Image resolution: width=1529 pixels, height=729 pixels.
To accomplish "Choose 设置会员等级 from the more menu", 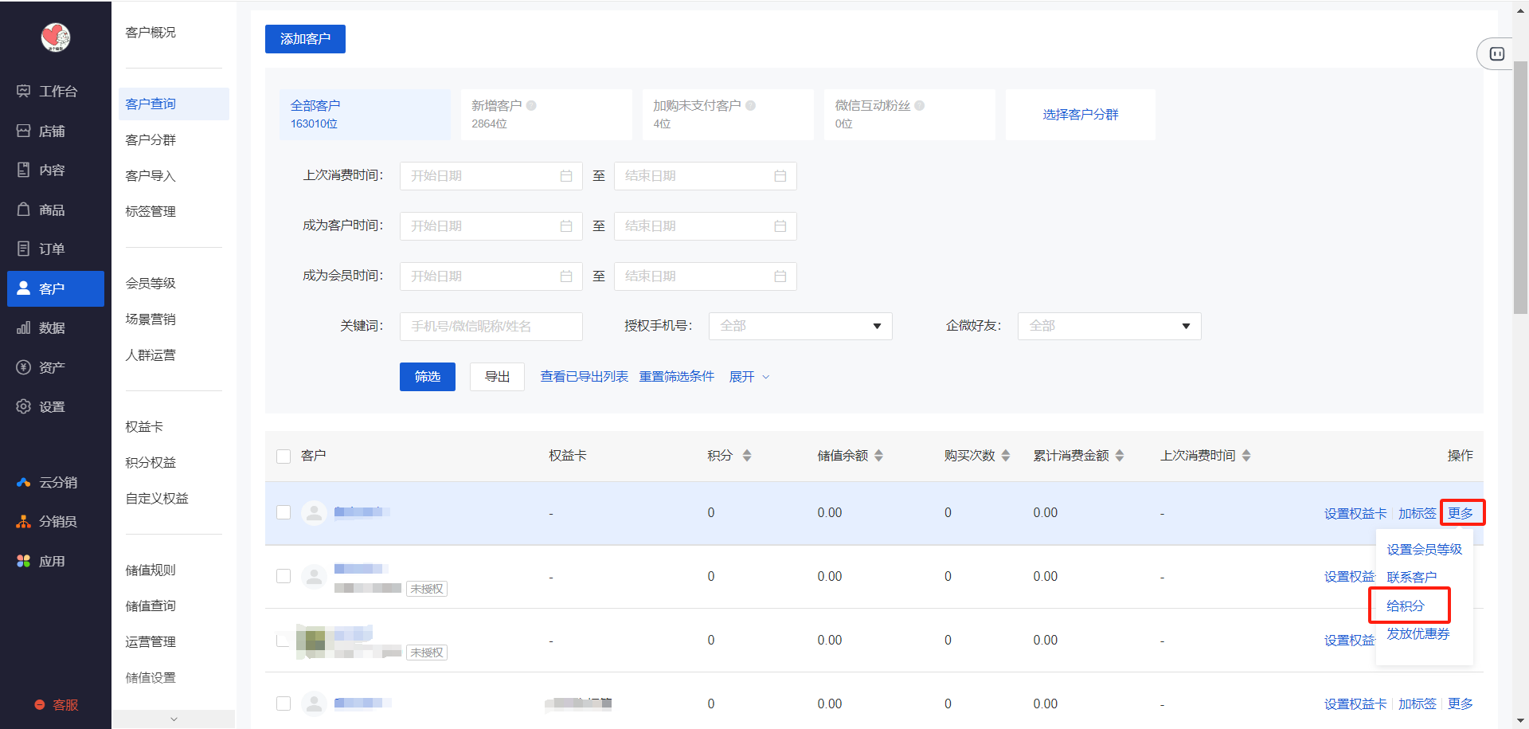I will pos(1425,550).
